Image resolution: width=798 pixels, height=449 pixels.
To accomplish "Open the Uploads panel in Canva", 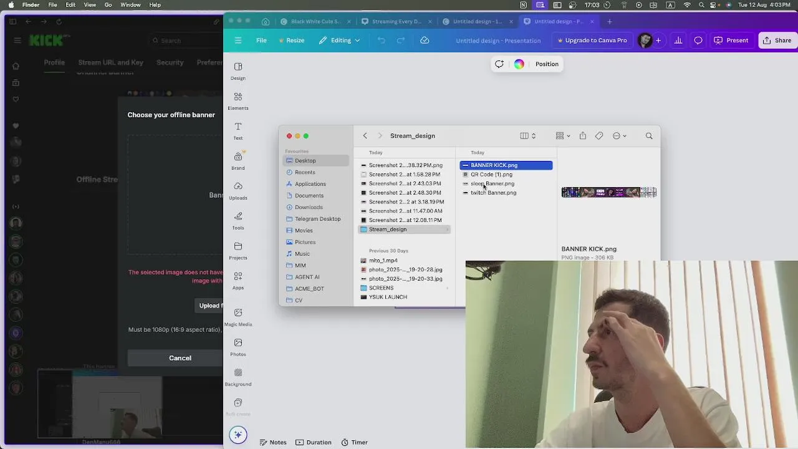I will [238, 191].
